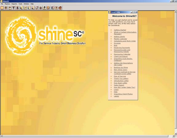Open the Master Calendar help link
This screenshot has width=177, height=138.
pyautogui.click(x=120, y=39)
